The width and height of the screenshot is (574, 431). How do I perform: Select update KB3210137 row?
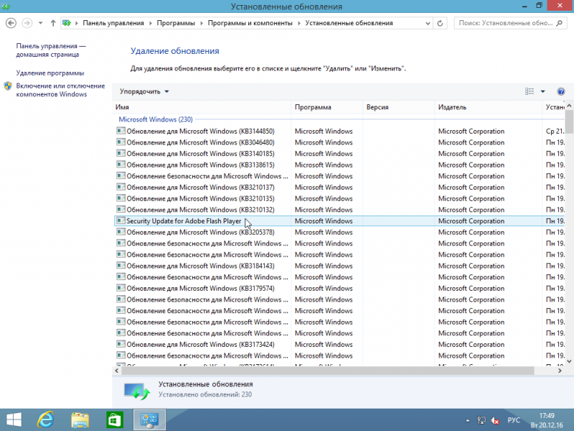(x=339, y=187)
